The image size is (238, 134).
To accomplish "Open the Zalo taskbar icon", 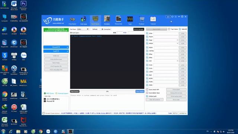I will (x=48, y=131).
